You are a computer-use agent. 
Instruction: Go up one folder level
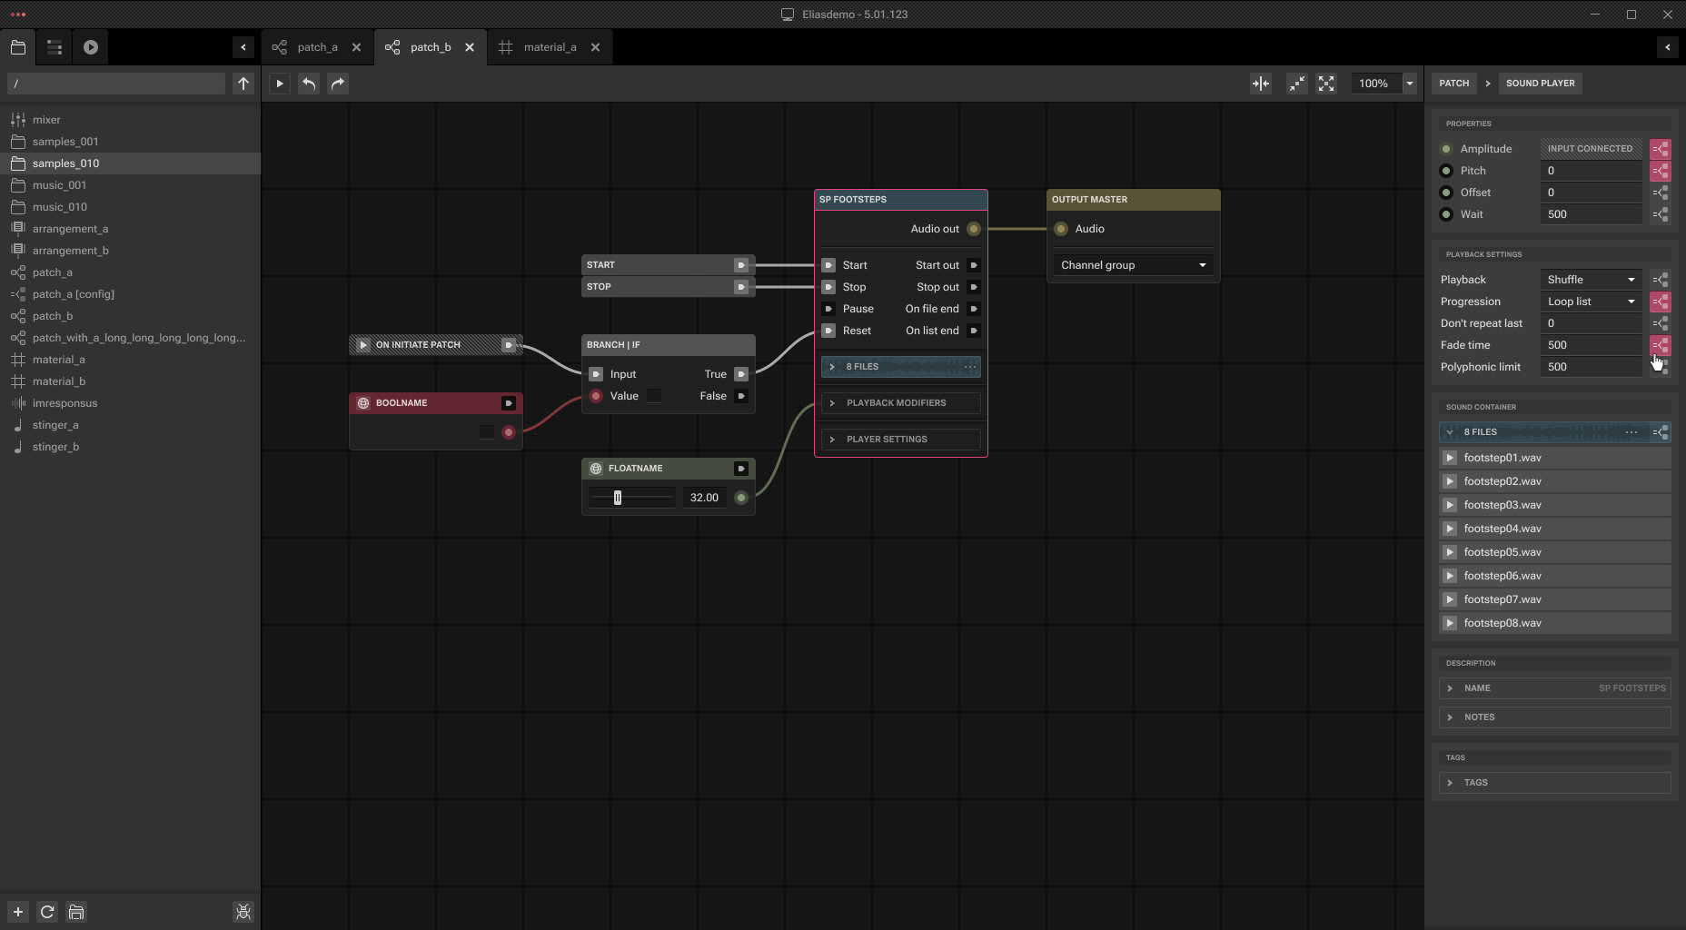click(243, 84)
